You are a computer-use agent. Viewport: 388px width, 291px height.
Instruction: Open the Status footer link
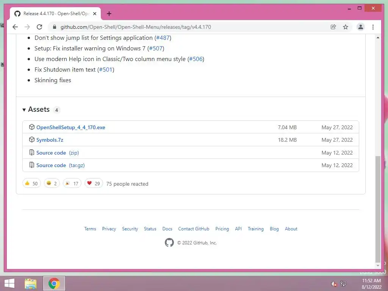pyautogui.click(x=150, y=228)
